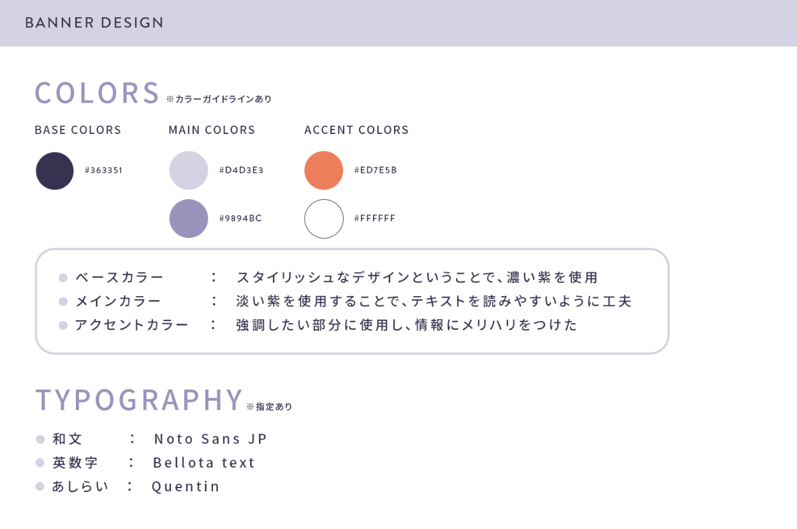Click the dark purple #363351 swatch
The height and width of the screenshot is (529, 797).
[55, 171]
